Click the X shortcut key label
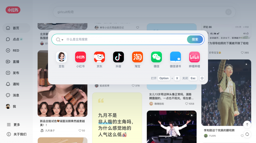Image resolution: width=256 pixels, height=143 pixels. tap(177, 78)
